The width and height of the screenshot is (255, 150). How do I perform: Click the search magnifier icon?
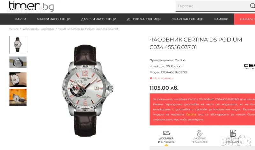pos(252,6)
